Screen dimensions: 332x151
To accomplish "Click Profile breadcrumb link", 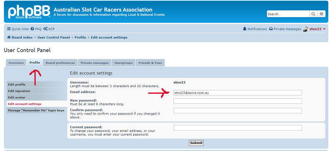I will (80, 37).
